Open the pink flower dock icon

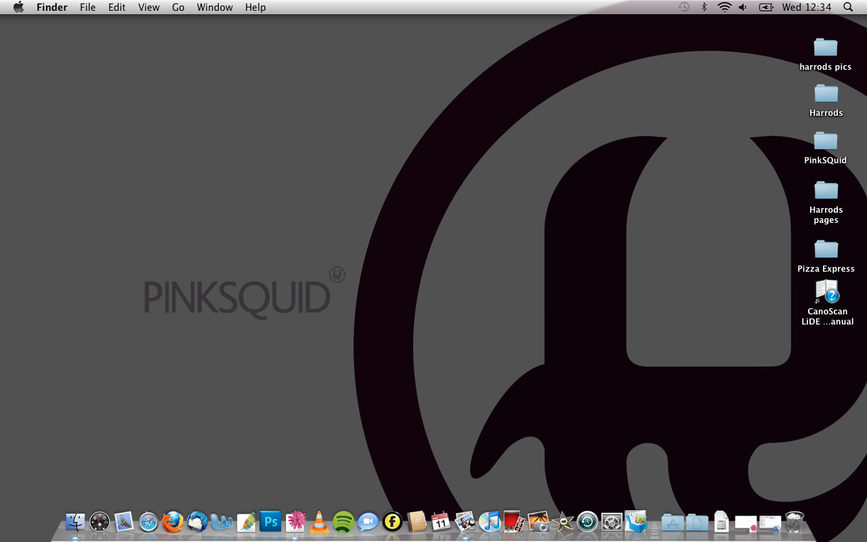(x=295, y=522)
